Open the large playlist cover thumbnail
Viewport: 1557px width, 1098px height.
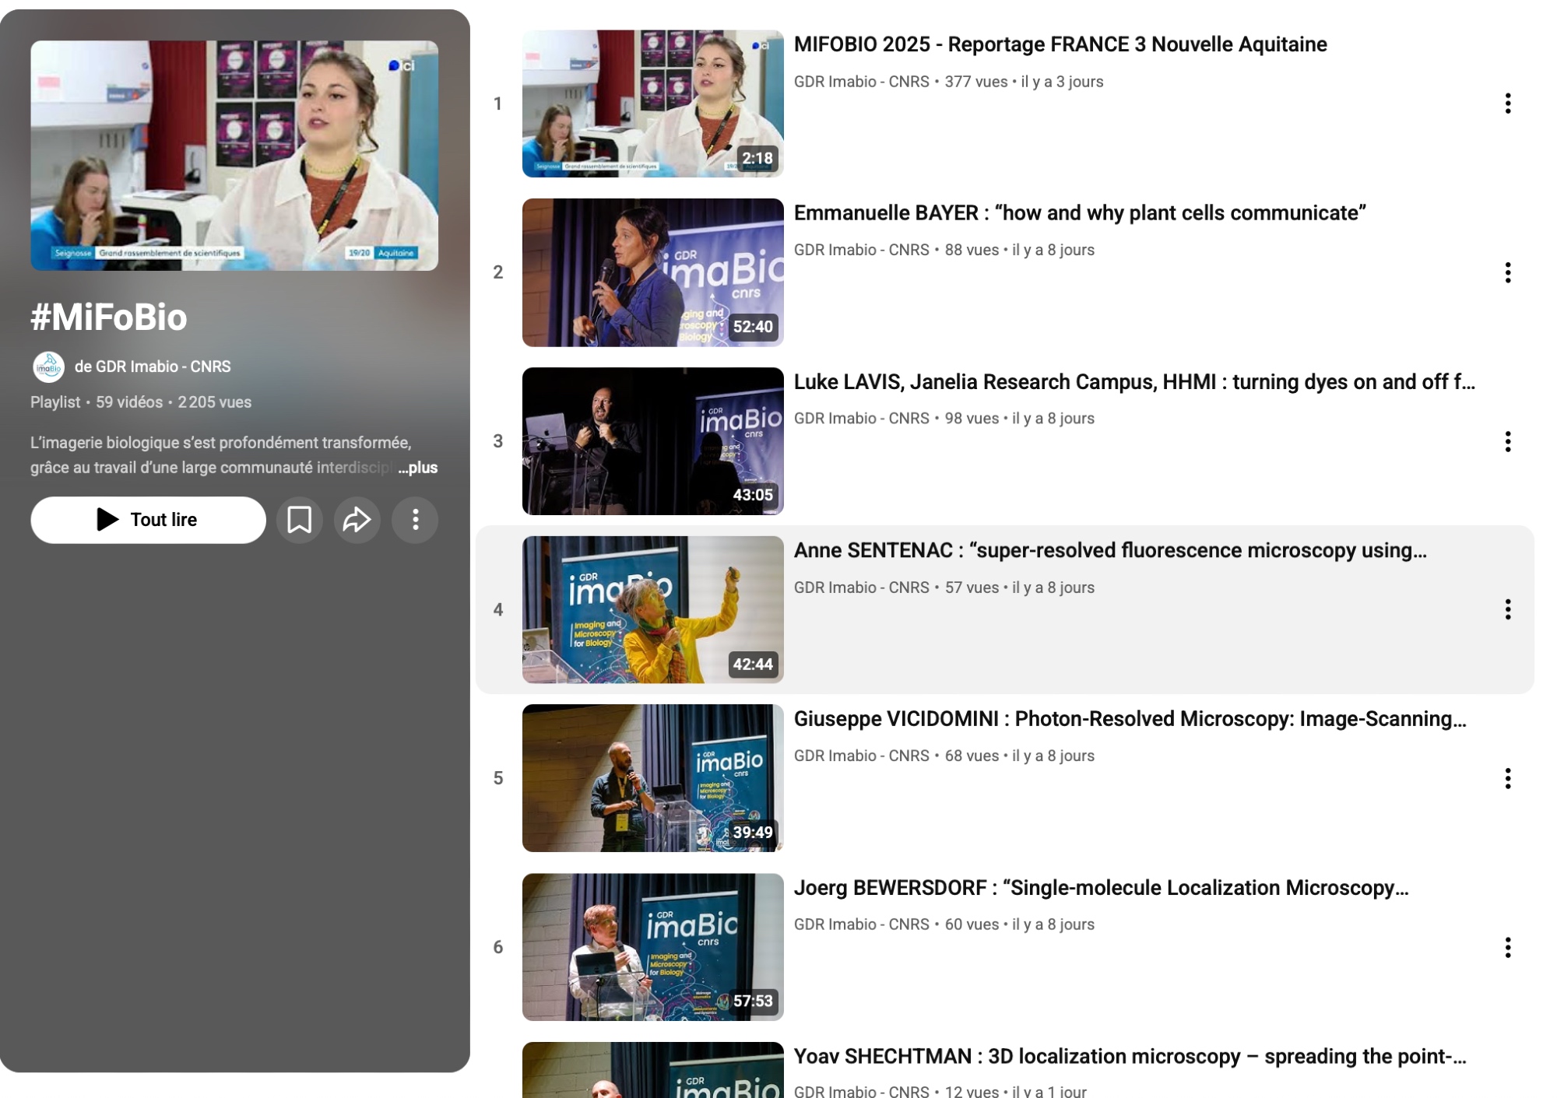[x=234, y=156]
